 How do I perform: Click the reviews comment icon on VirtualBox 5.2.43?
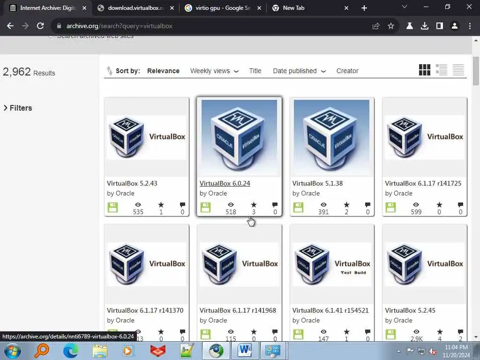tap(182, 204)
